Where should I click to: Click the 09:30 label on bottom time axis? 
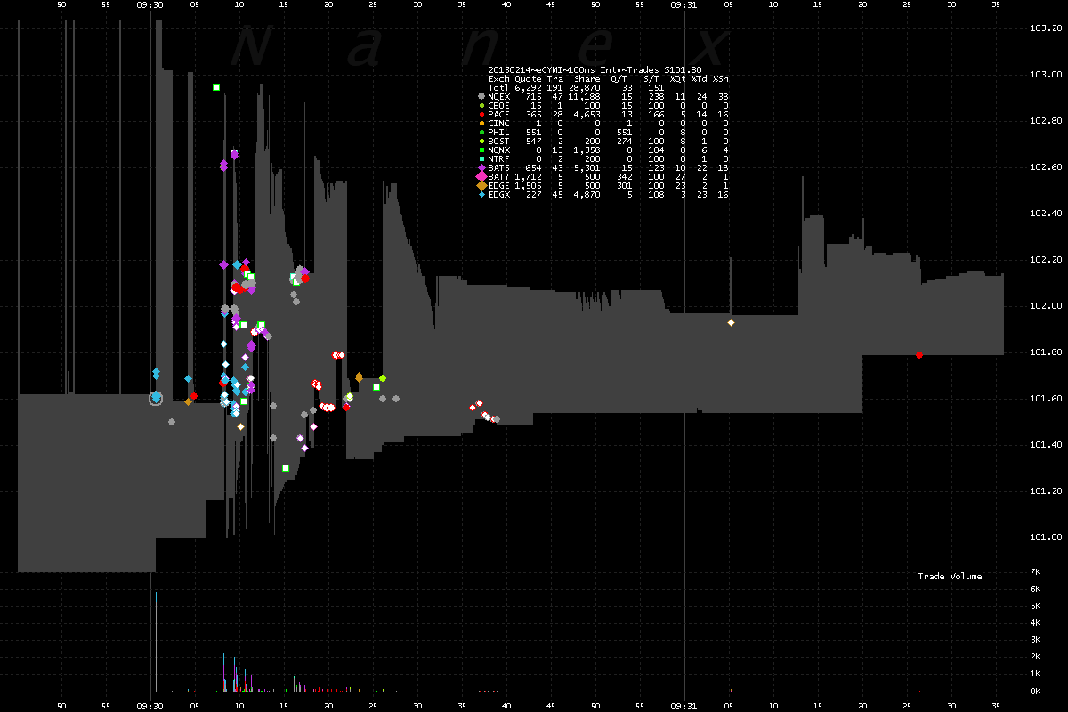point(150,705)
